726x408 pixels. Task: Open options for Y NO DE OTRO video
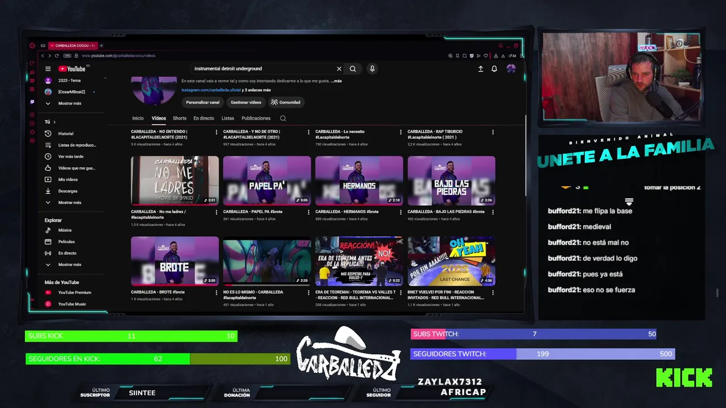tap(309, 132)
